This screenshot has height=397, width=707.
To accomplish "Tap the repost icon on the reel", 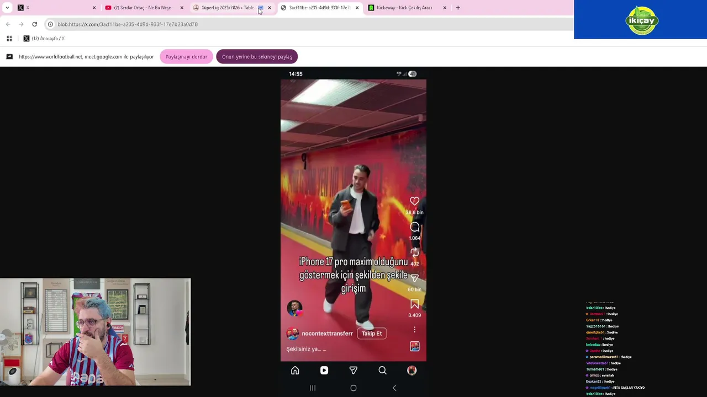I will tap(414, 253).
